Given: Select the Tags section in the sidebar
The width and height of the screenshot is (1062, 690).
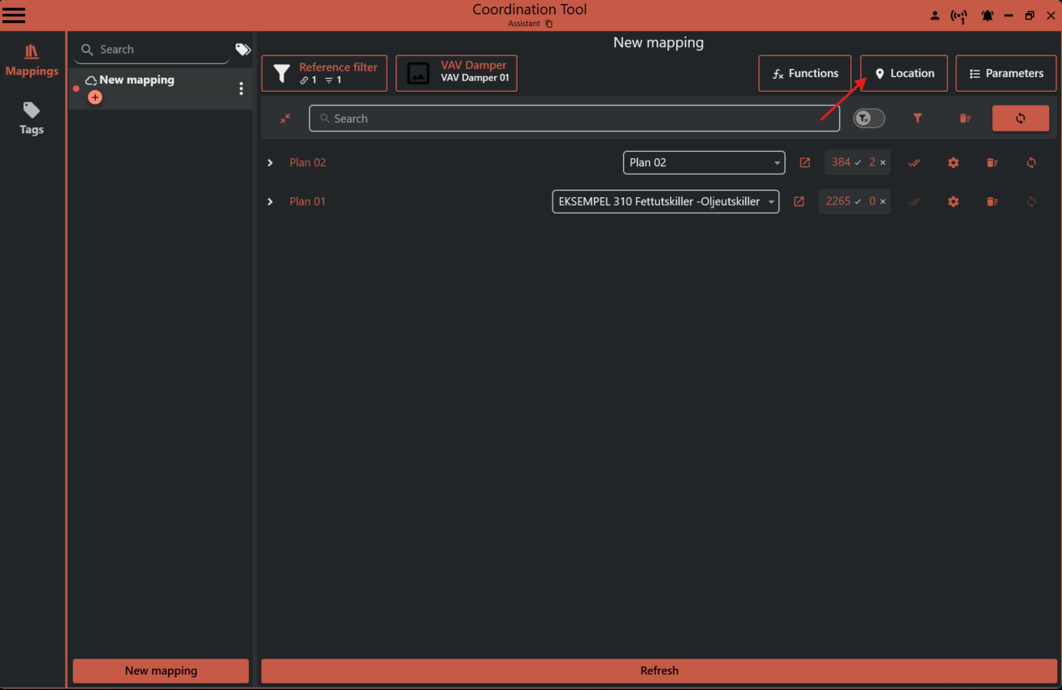Looking at the screenshot, I should [x=31, y=119].
